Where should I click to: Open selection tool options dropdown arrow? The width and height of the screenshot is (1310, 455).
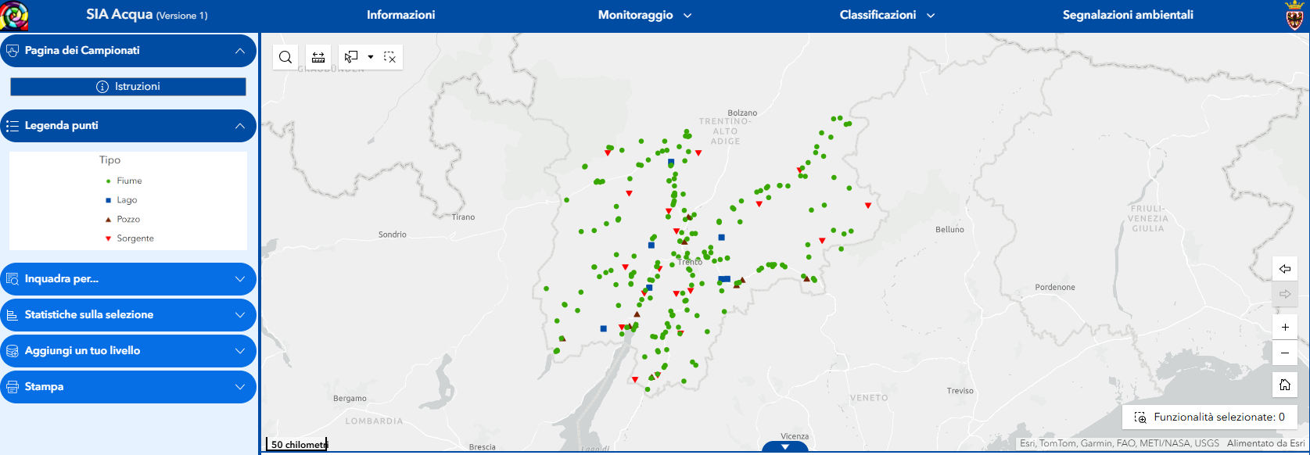pos(371,57)
